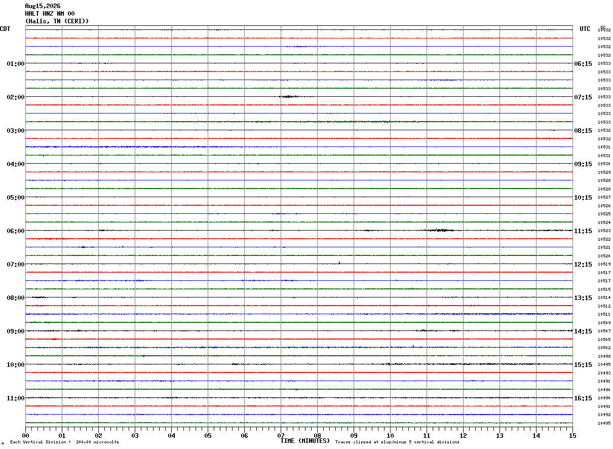Select the 07:00 CDT row label
Image resolution: width=613 pixels, height=449 pixels.
point(15,264)
